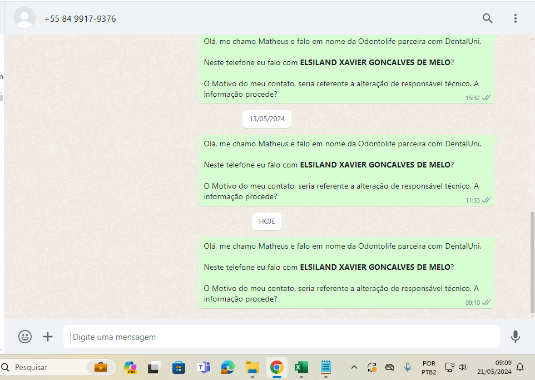Click the 09:10 message timestamp

473,303
